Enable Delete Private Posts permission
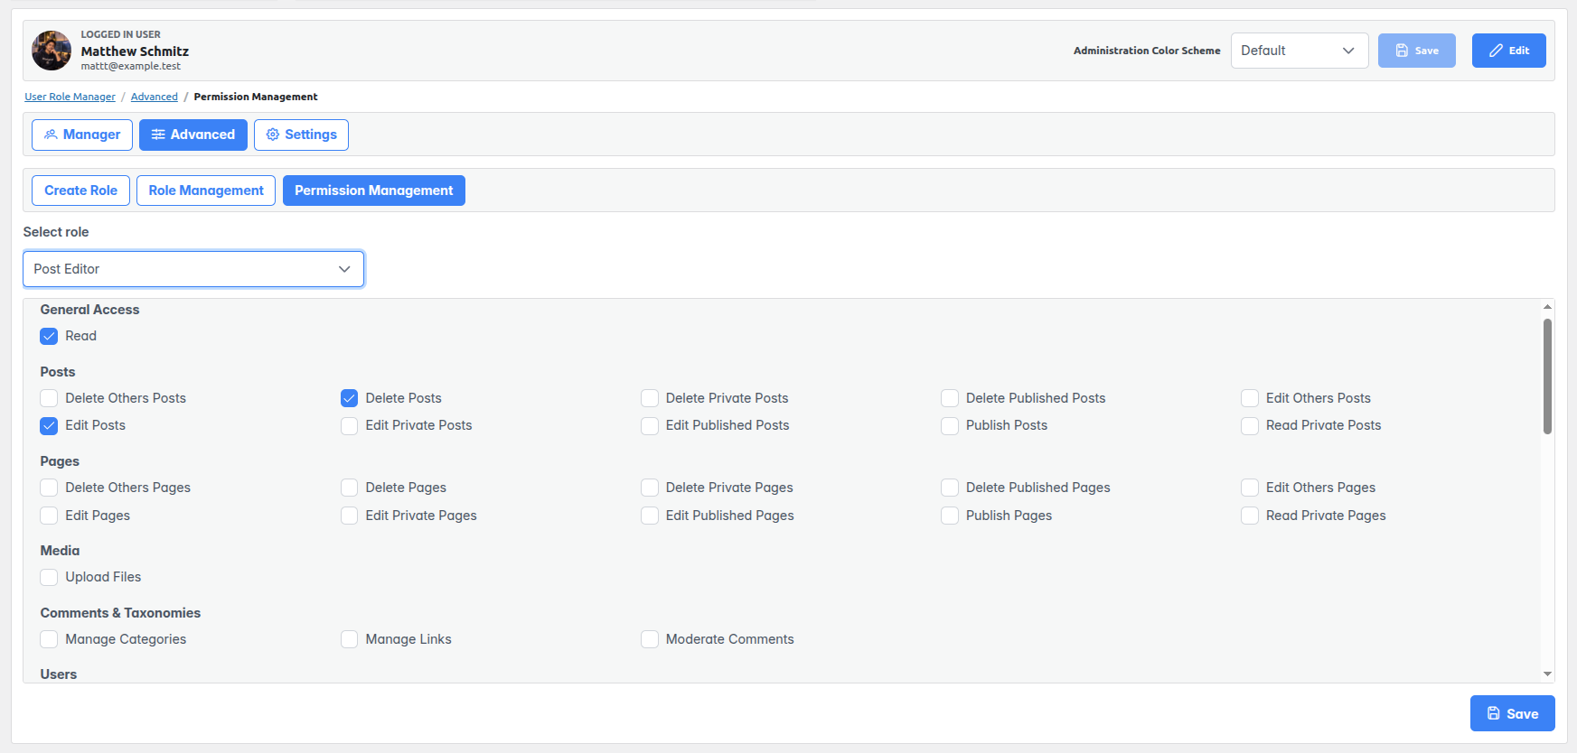This screenshot has width=1577, height=753. 649,398
